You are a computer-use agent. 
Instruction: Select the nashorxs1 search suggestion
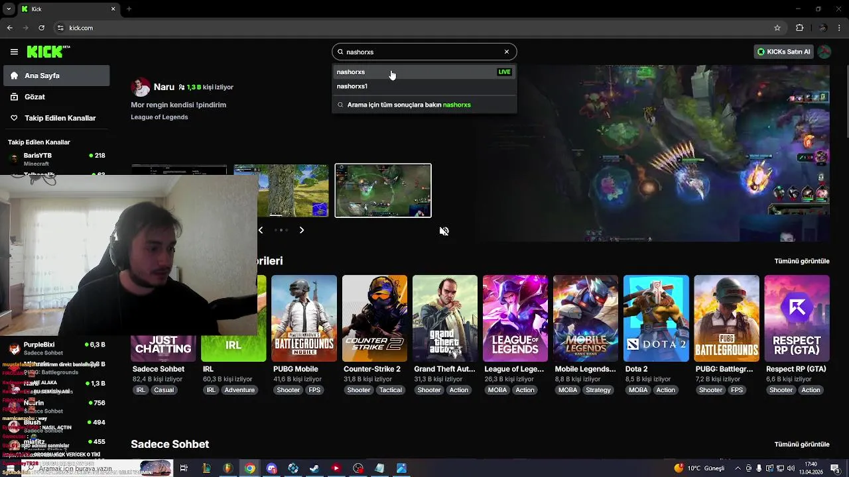[424, 86]
